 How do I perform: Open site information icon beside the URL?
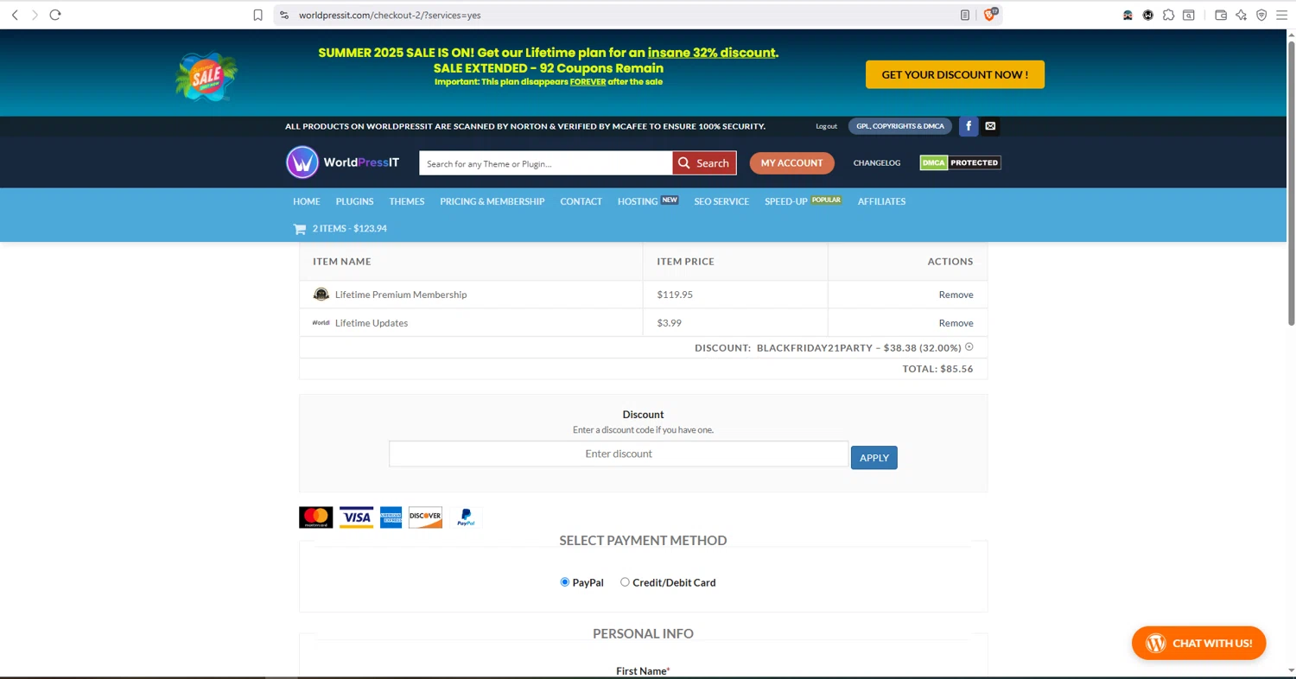pos(284,15)
